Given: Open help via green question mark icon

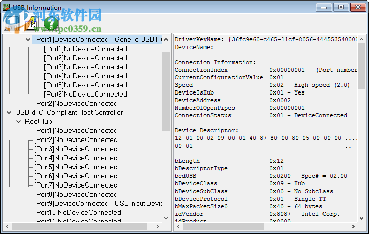Looking at the screenshot, I should coord(51,24).
